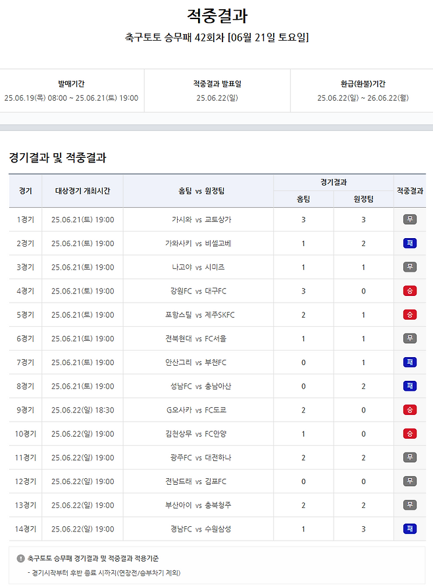Click the 대상경기 개최시간 column header
The width and height of the screenshot is (433, 588).
(x=82, y=191)
